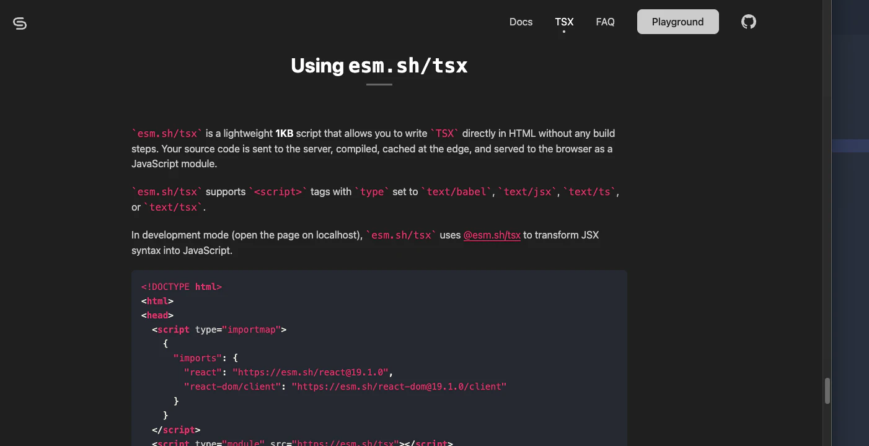Click the '`<script>`' inline code
Viewport: 869px width, 446px height.
coord(278,192)
